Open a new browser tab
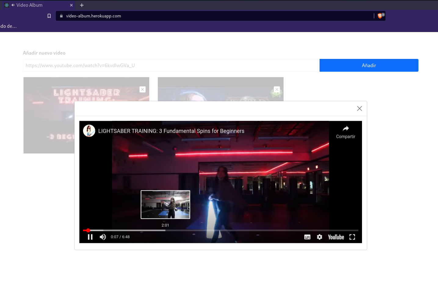Viewport: 438px width, 285px height. pos(82,5)
